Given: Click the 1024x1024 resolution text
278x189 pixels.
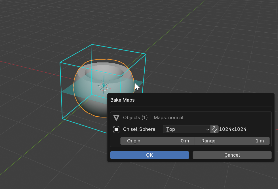Looking at the screenshot, I should (x=233, y=129).
